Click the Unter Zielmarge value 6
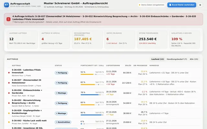 [x=108, y=39]
